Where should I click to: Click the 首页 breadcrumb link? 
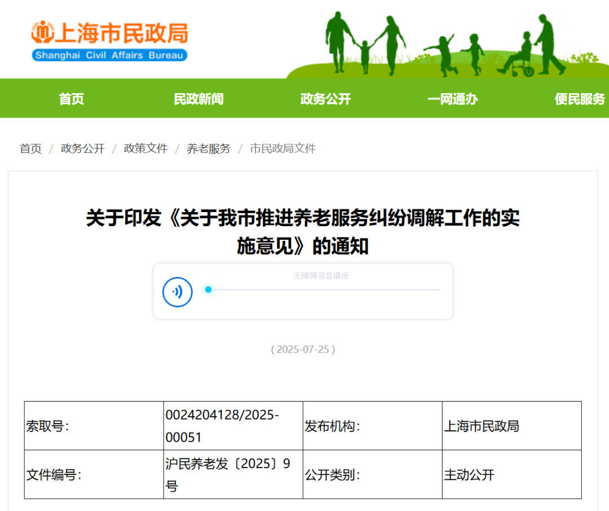(x=31, y=148)
